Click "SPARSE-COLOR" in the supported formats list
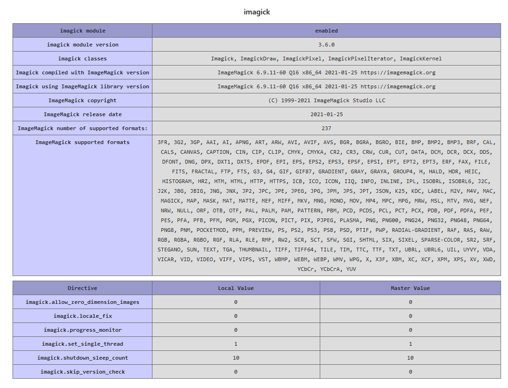The width and height of the screenshot is (508, 388). pos(440,240)
